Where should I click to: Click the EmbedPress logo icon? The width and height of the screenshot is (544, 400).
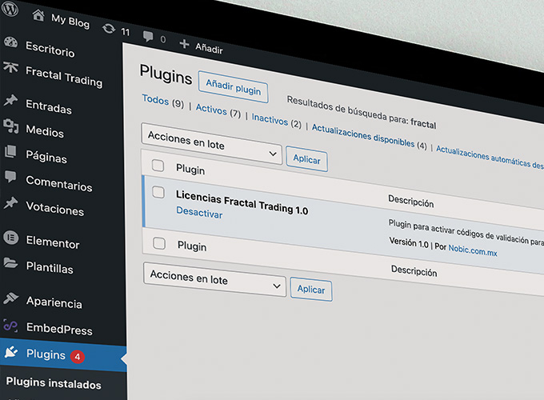click(10, 325)
